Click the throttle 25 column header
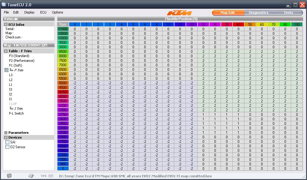The width and height of the screenshot is (307, 180). click(x=204, y=24)
